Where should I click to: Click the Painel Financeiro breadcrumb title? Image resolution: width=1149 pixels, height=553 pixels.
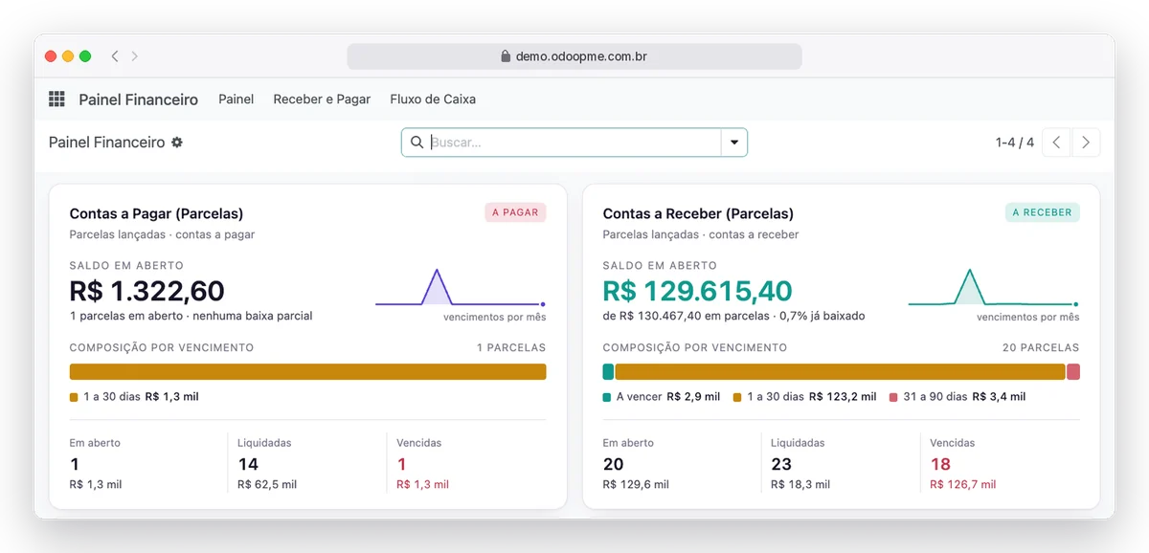(107, 143)
